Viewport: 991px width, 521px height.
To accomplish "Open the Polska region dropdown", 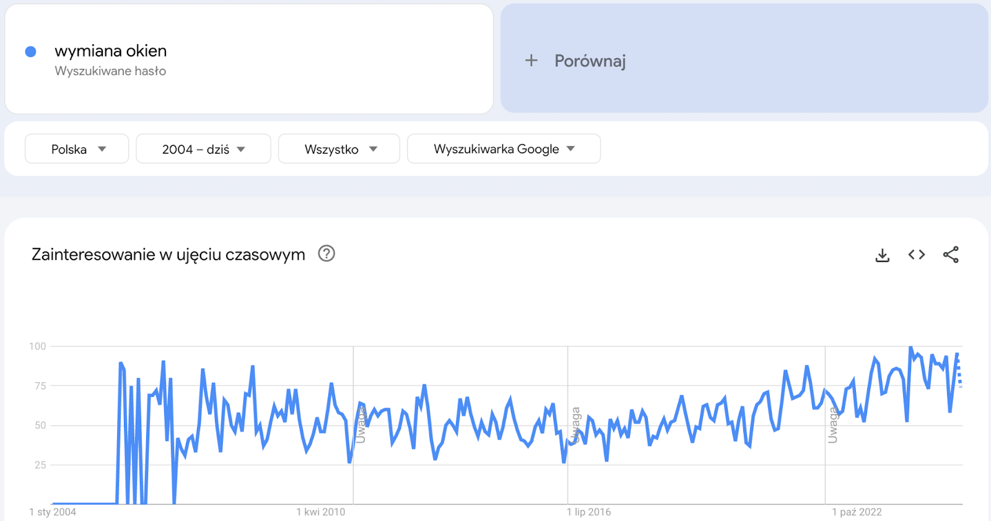I will (x=77, y=149).
